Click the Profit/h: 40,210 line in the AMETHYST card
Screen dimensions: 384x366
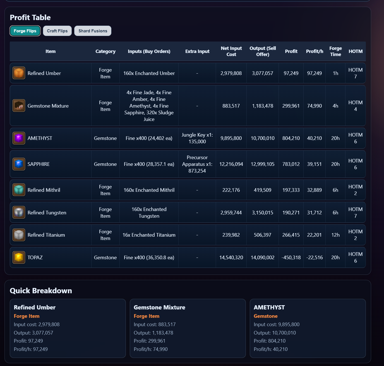click(x=271, y=349)
